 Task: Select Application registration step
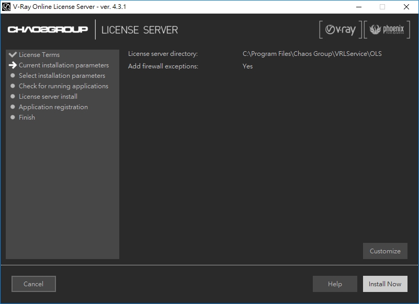(53, 107)
